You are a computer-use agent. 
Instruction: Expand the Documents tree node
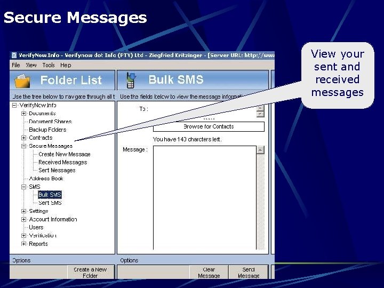pyautogui.click(x=24, y=114)
